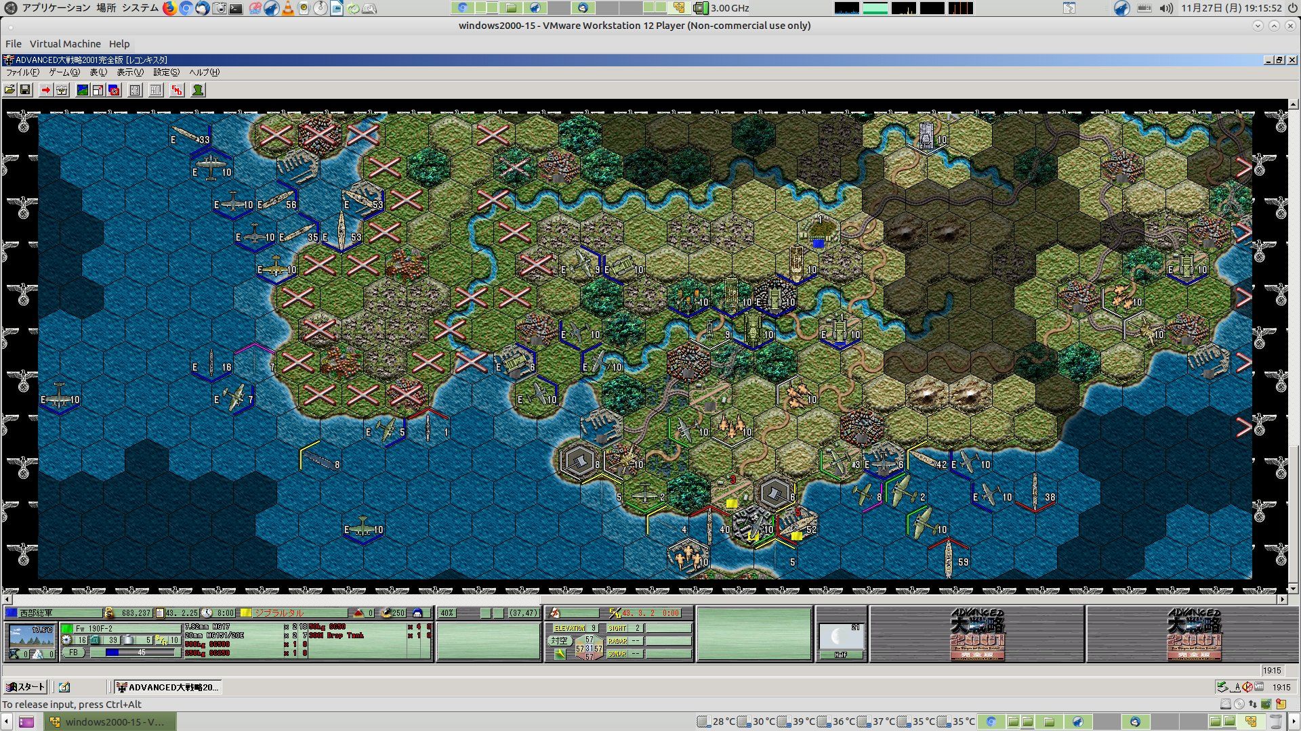This screenshot has width=1301, height=731.
Task: Click the green and blue map toolbar icon
Action: [82, 90]
